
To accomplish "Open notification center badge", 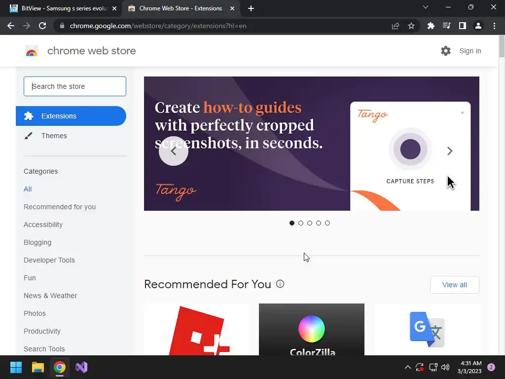I will [491, 367].
